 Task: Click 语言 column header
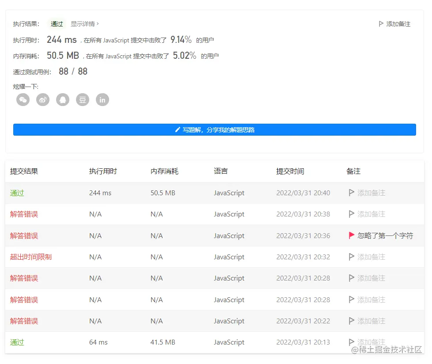pyautogui.click(x=221, y=171)
